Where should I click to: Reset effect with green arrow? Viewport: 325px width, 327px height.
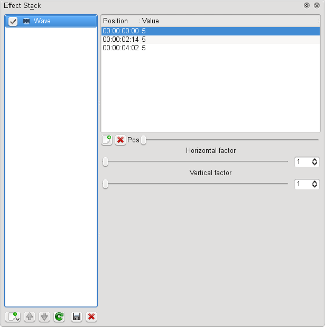pos(59,317)
